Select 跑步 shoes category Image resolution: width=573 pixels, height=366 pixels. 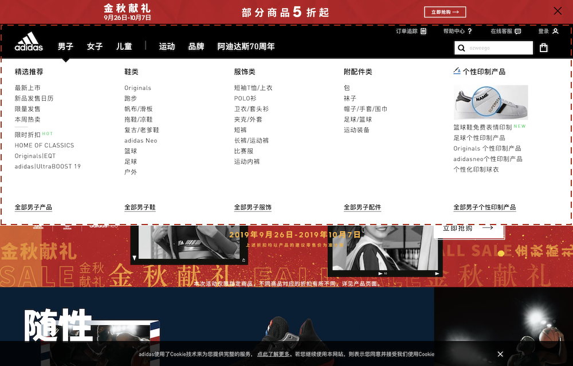pyautogui.click(x=131, y=99)
